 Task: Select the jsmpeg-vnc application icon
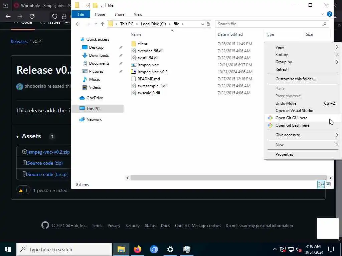coord(134,65)
